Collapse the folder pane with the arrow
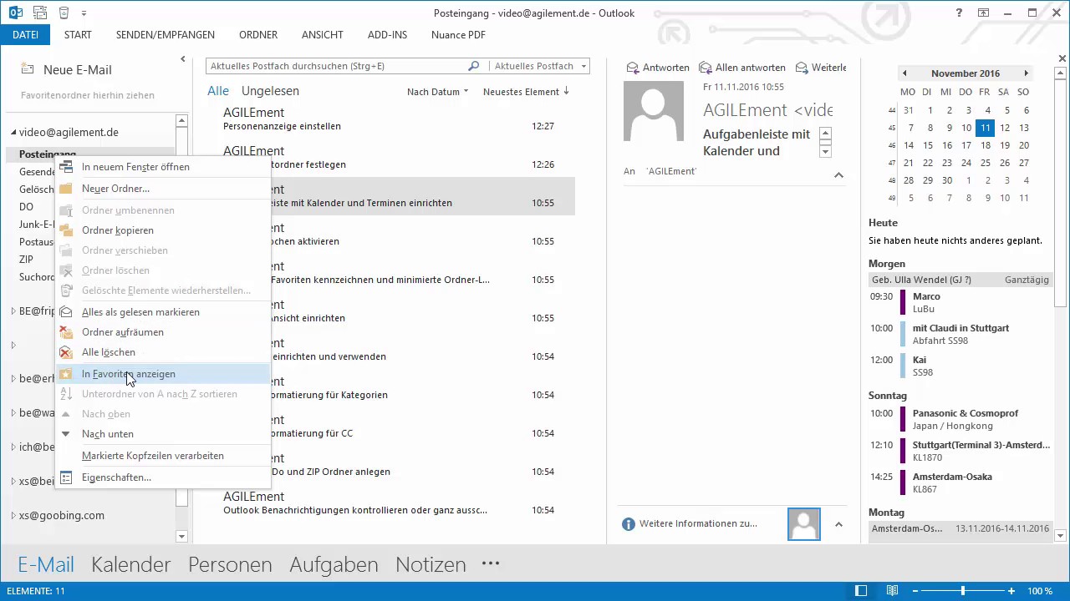 tap(182, 59)
